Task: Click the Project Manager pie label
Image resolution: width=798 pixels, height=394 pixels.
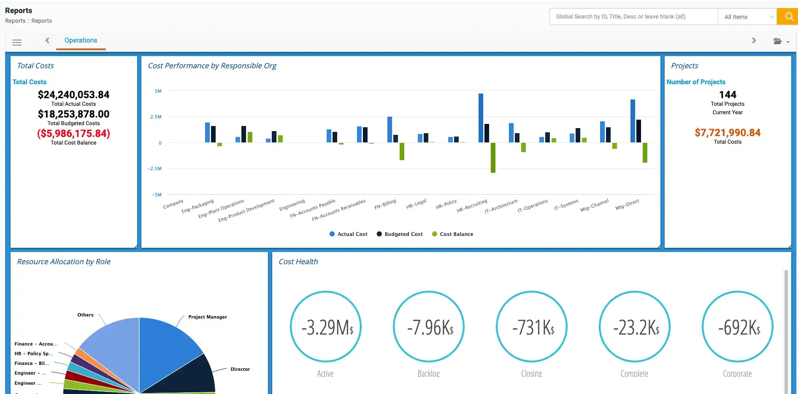Action: point(208,317)
